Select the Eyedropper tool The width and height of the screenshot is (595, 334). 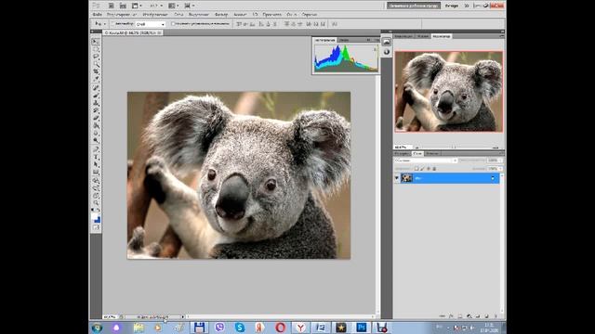click(96, 79)
